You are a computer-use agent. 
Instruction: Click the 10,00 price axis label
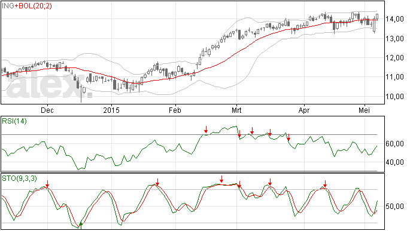[394, 97]
